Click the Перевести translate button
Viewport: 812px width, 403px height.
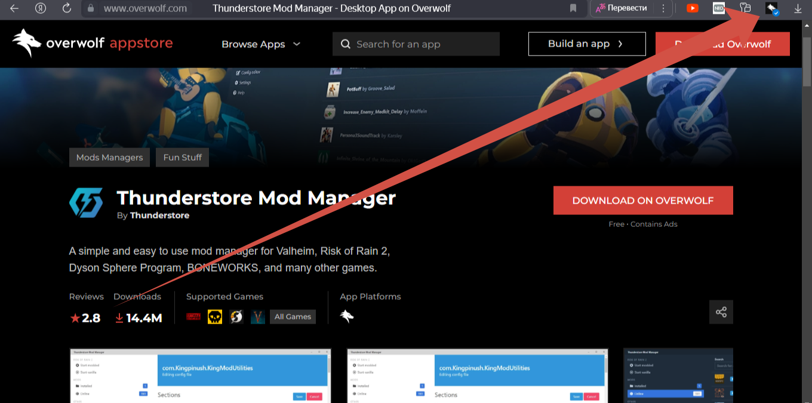coord(622,8)
